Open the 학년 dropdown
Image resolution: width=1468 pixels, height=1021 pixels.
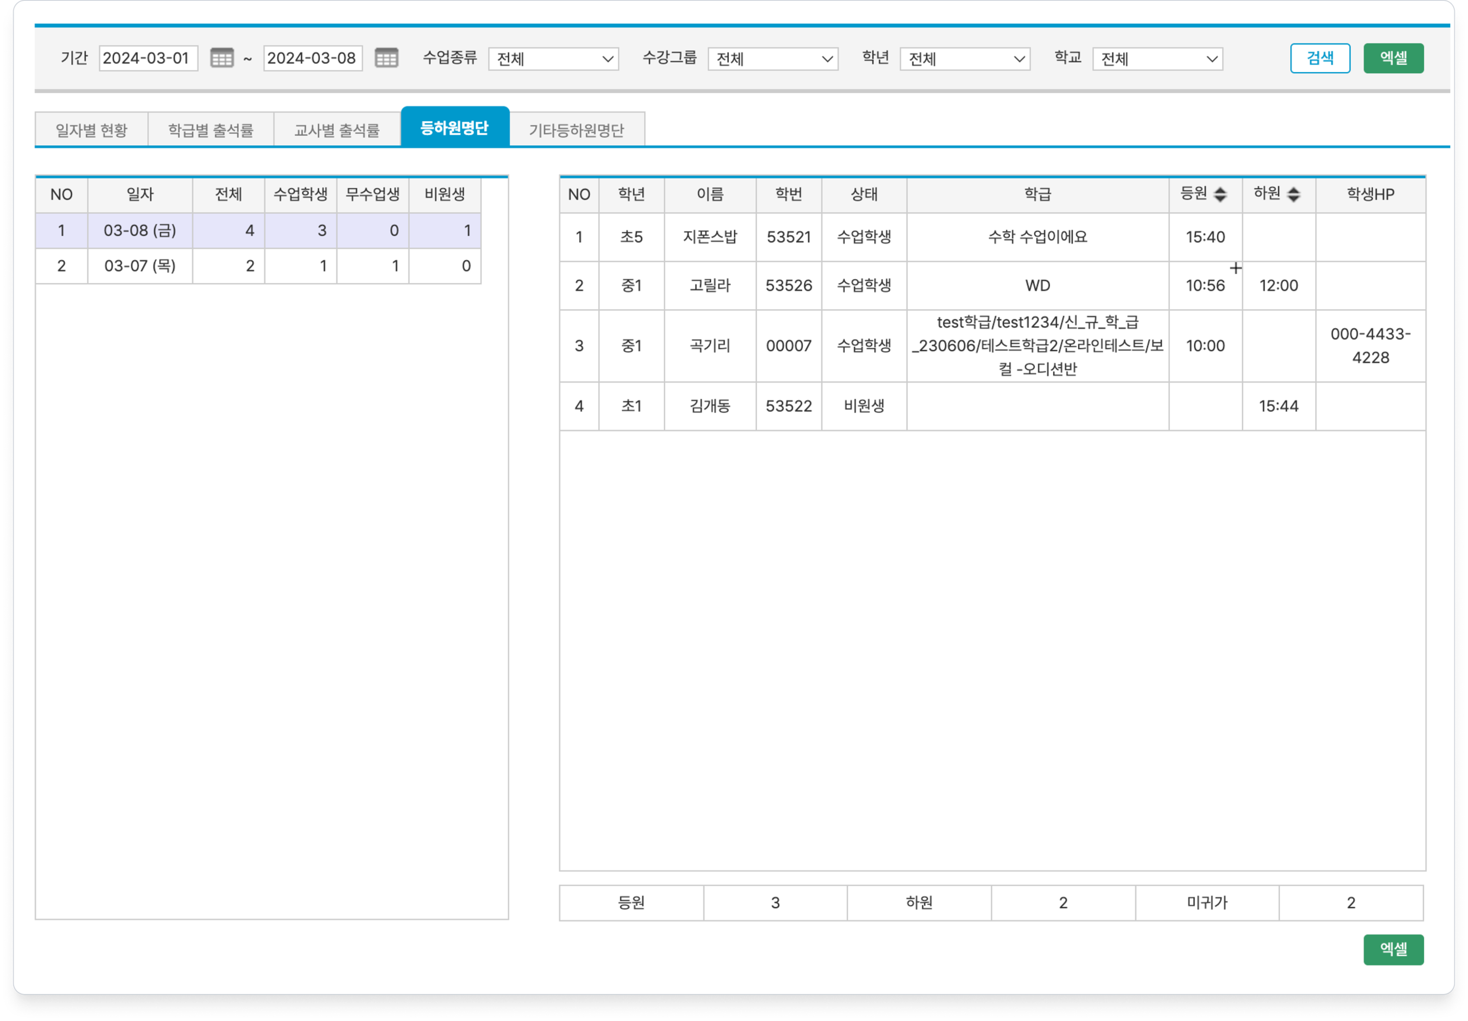[965, 59]
